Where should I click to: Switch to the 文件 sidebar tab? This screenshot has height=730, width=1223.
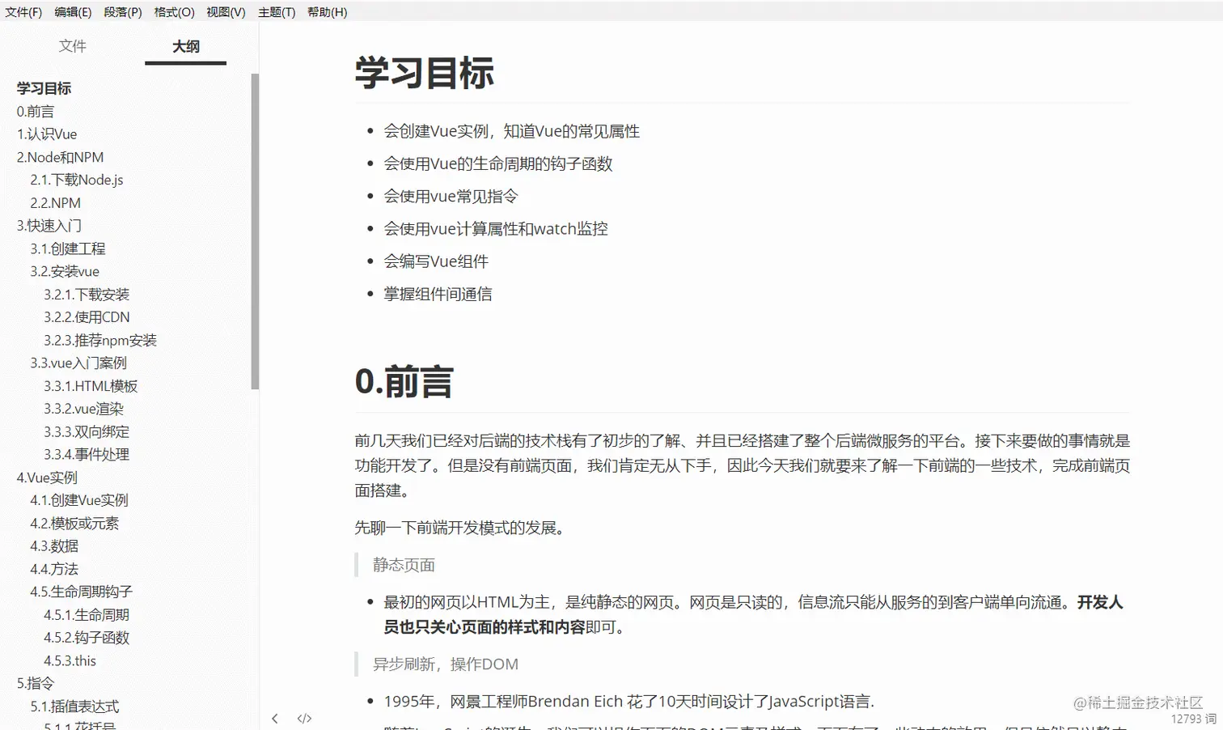coord(73,46)
